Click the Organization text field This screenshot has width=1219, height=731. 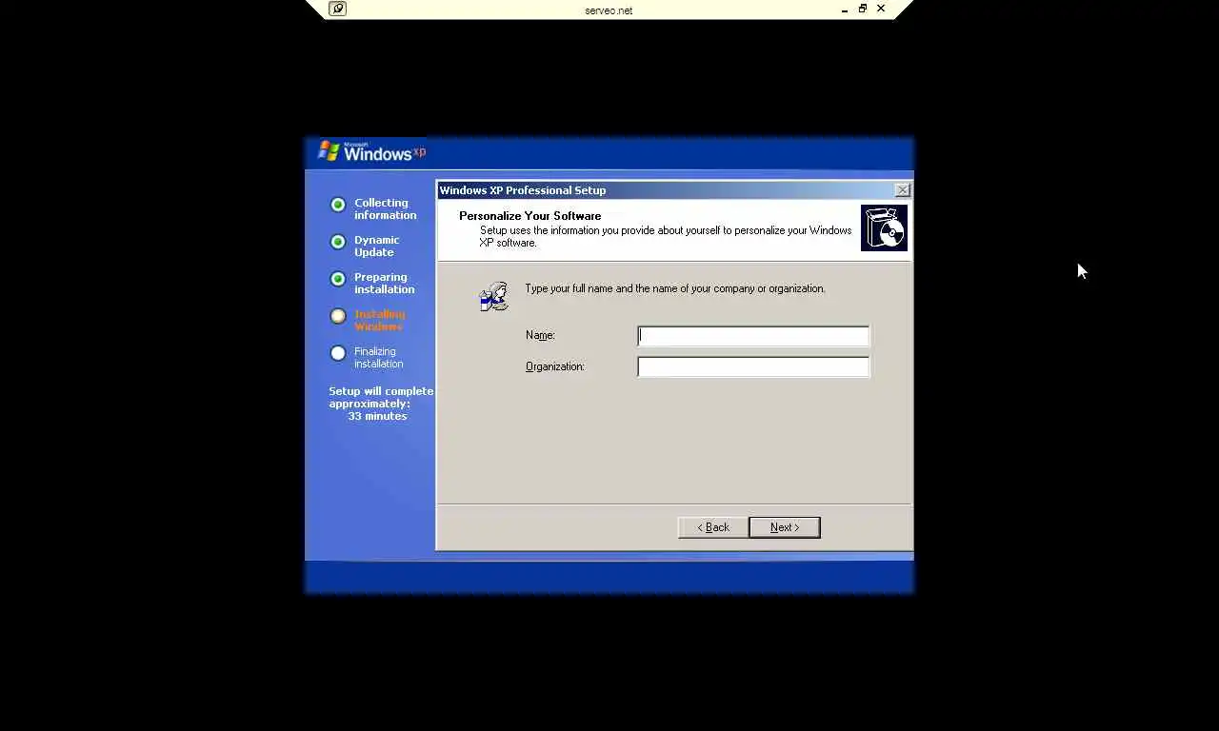coord(753,366)
